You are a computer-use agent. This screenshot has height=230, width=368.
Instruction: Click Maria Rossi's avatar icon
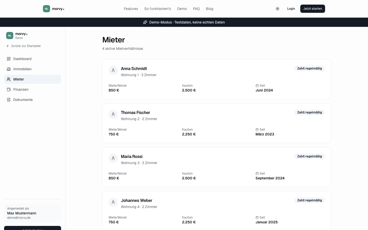[x=113, y=158]
